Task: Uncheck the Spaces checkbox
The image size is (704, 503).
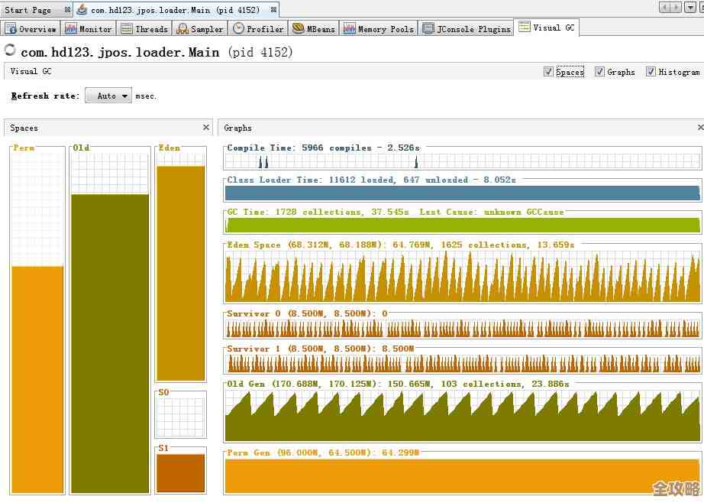Action: (x=548, y=72)
